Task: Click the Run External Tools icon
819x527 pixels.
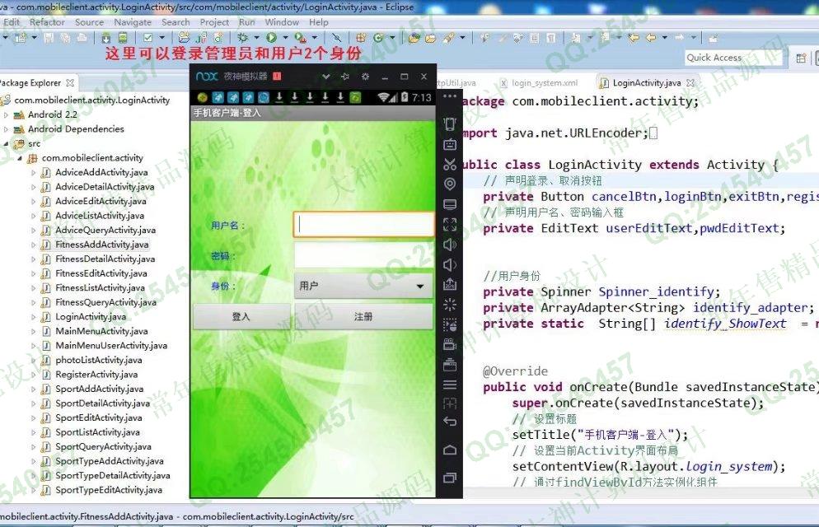Action: coord(301,38)
